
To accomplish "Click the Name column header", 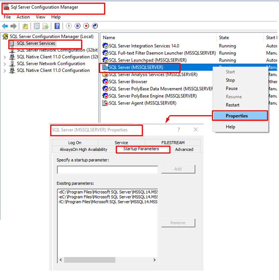I will (109, 38).
